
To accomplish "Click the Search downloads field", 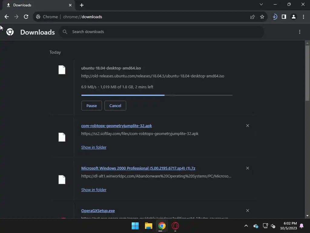I will click(x=161, y=32).
